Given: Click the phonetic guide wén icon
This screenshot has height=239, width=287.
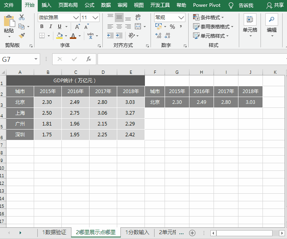Looking at the screenshot, I should click(91, 36).
